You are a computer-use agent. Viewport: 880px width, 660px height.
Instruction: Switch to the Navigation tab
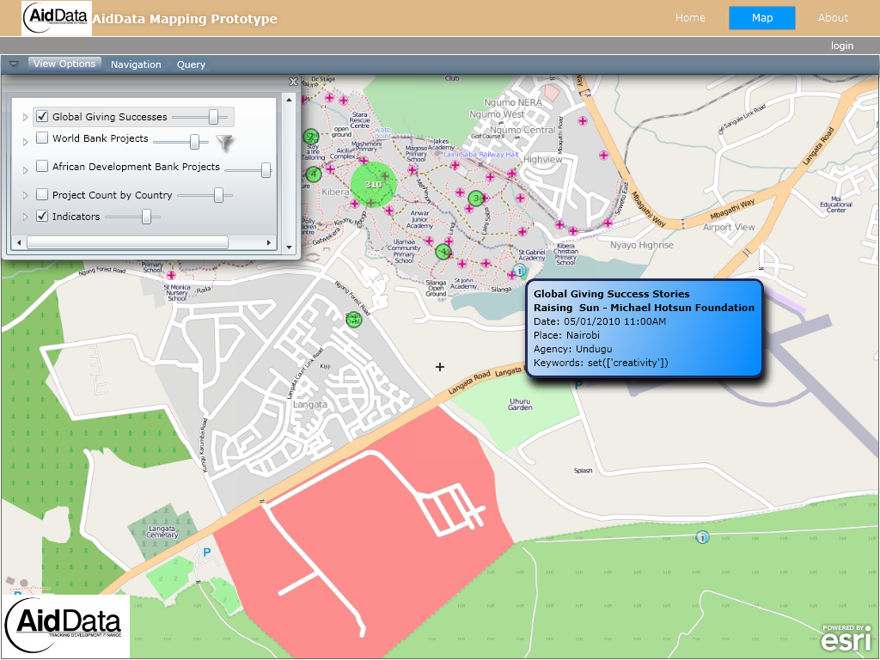[x=136, y=64]
